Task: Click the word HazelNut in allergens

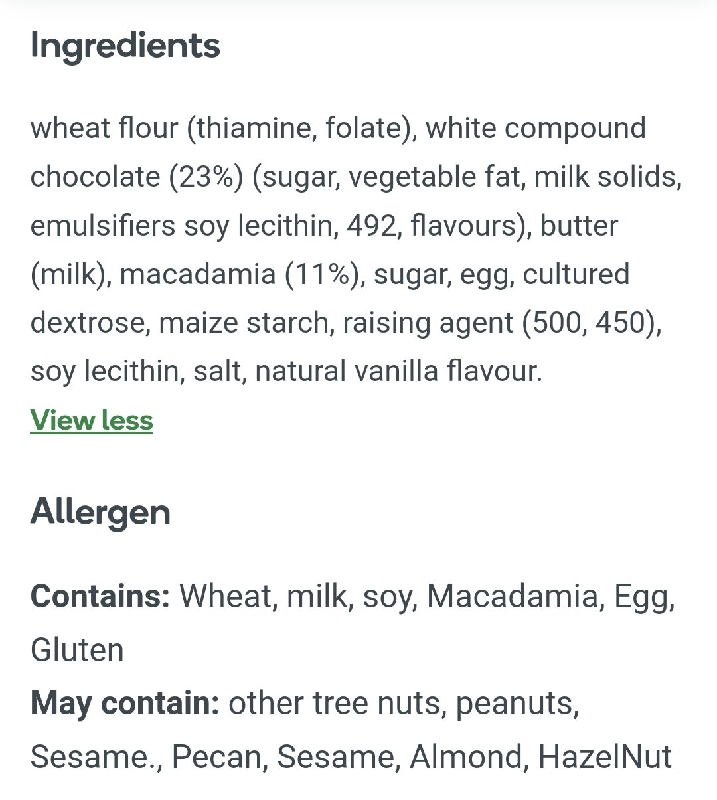Action: 605,757
